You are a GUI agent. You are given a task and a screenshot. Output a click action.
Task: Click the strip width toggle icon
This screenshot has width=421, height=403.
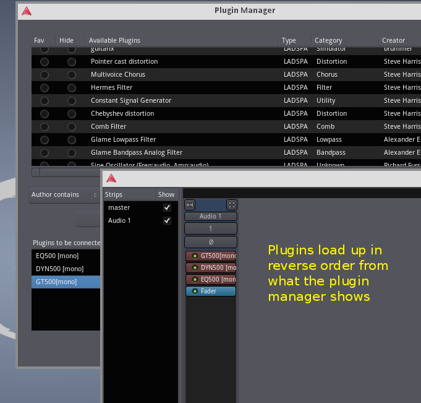190,205
